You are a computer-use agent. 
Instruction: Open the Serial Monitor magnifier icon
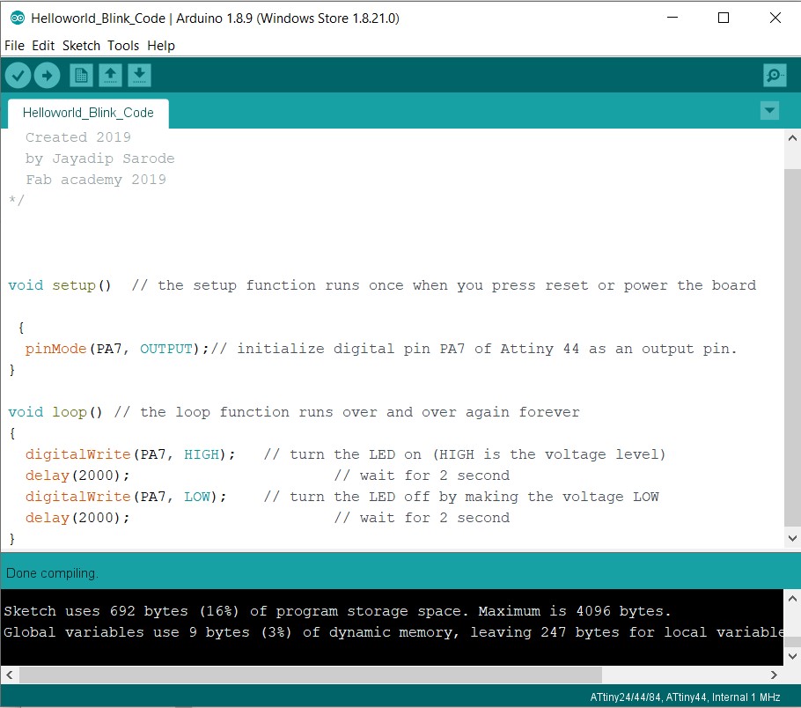point(775,76)
